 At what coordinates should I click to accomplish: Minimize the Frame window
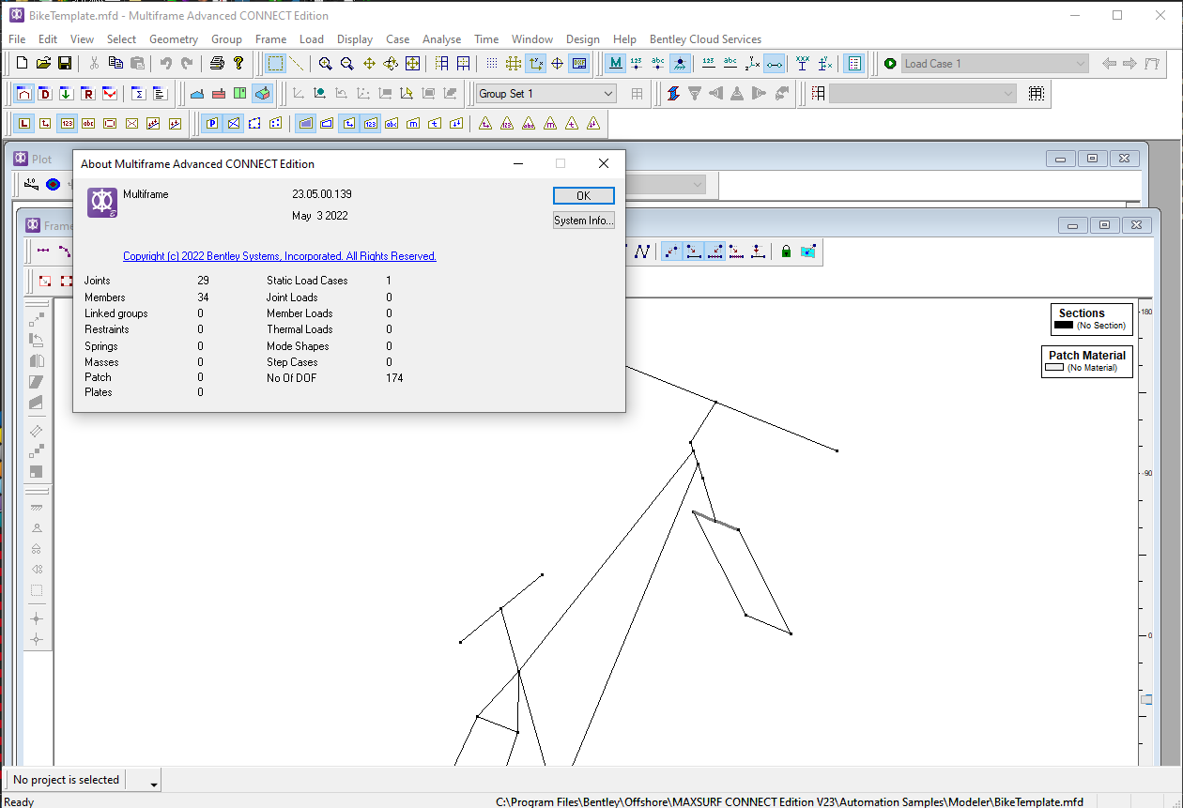pos(1073,225)
